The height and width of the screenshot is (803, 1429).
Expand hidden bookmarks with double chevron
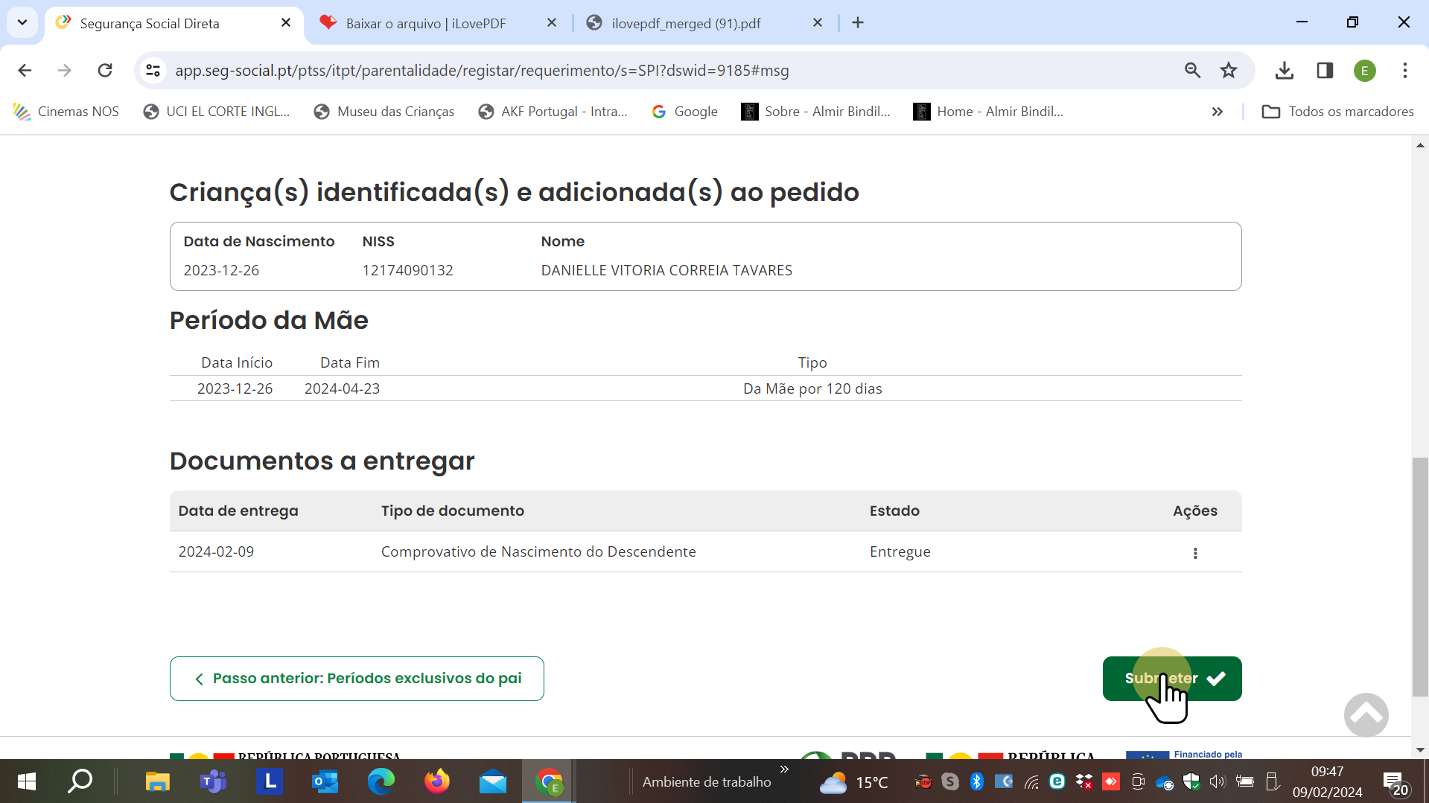point(1217,112)
